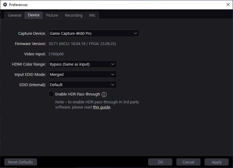Switch to the Mic tab
233x168 pixels.
coord(92,15)
